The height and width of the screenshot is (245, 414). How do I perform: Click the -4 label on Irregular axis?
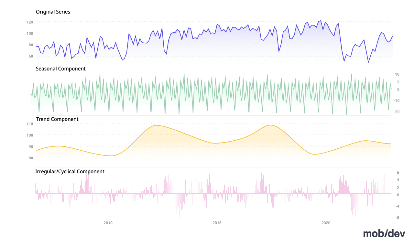[397, 206]
